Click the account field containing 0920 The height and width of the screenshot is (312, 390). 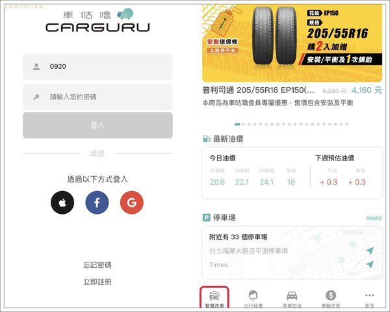(x=97, y=67)
